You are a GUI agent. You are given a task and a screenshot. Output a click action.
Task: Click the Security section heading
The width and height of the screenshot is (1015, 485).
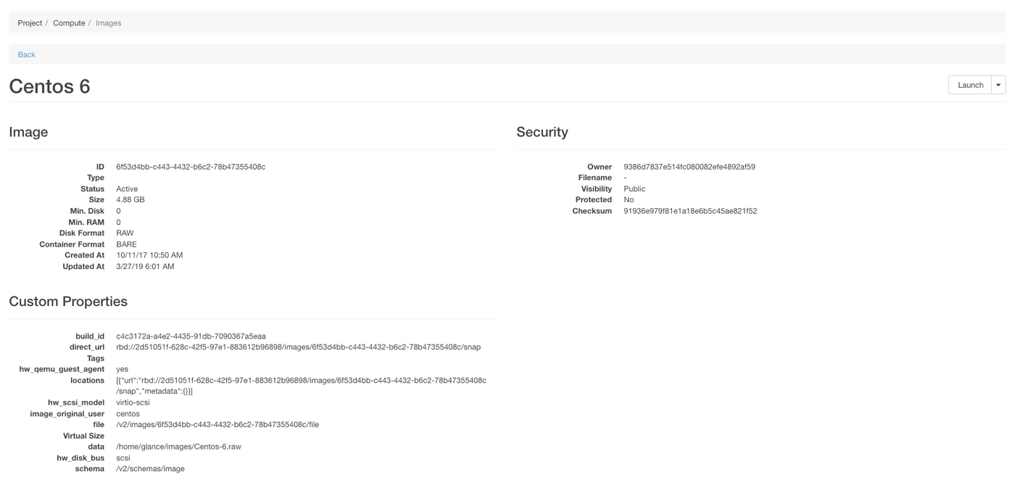click(x=542, y=132)
